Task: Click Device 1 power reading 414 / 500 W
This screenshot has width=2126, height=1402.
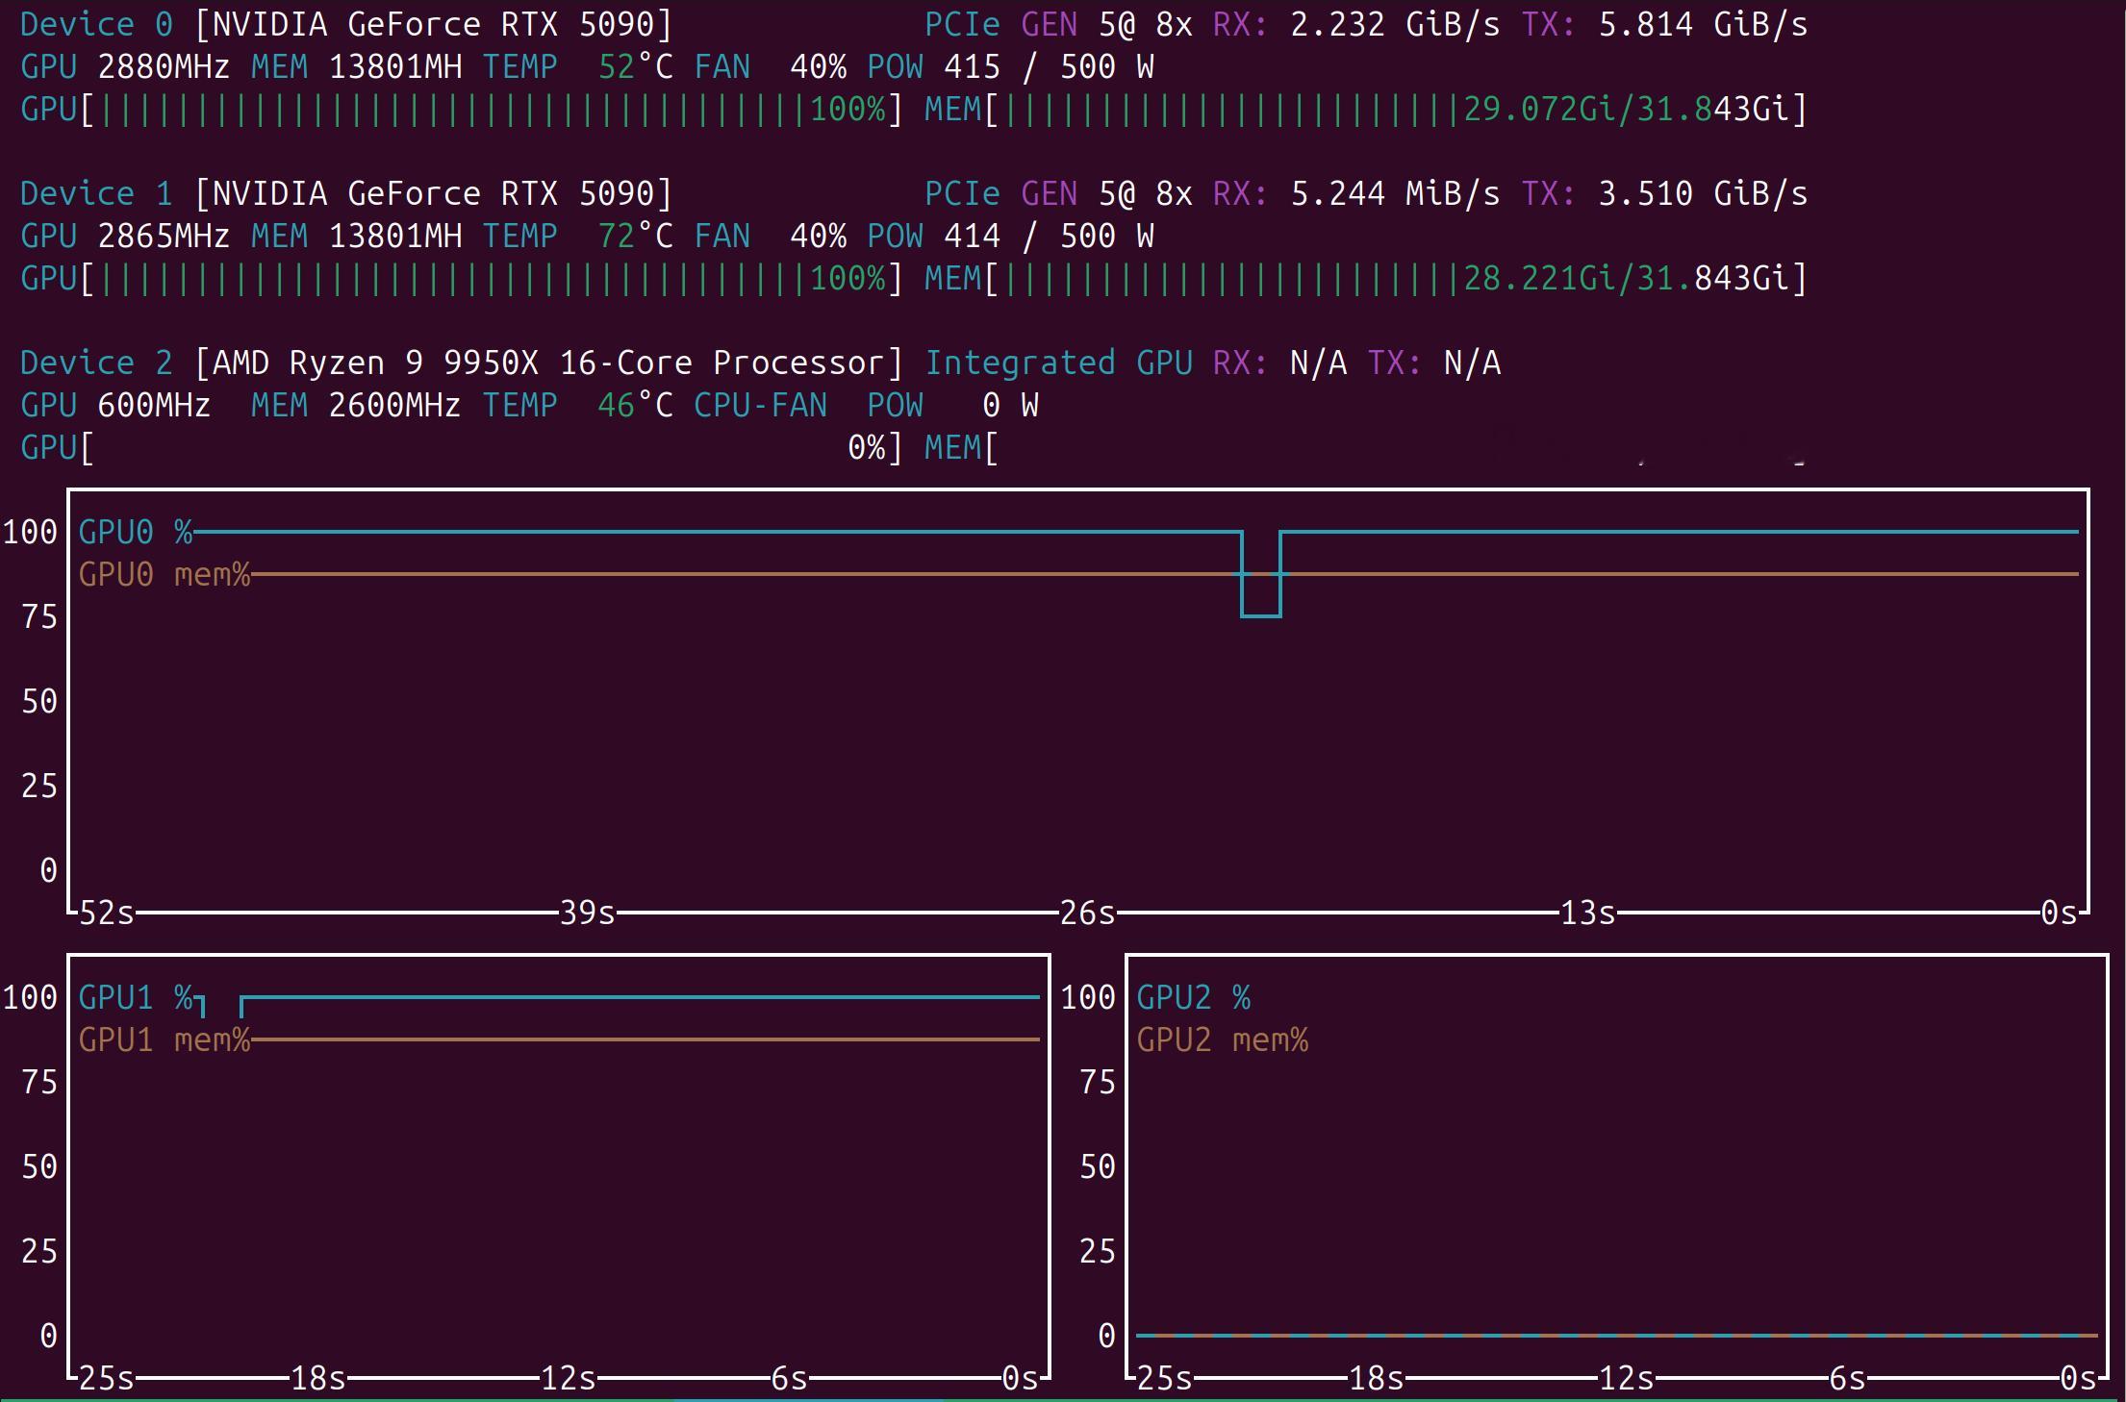Action: pyautogui.click(x=1049, y=237)
